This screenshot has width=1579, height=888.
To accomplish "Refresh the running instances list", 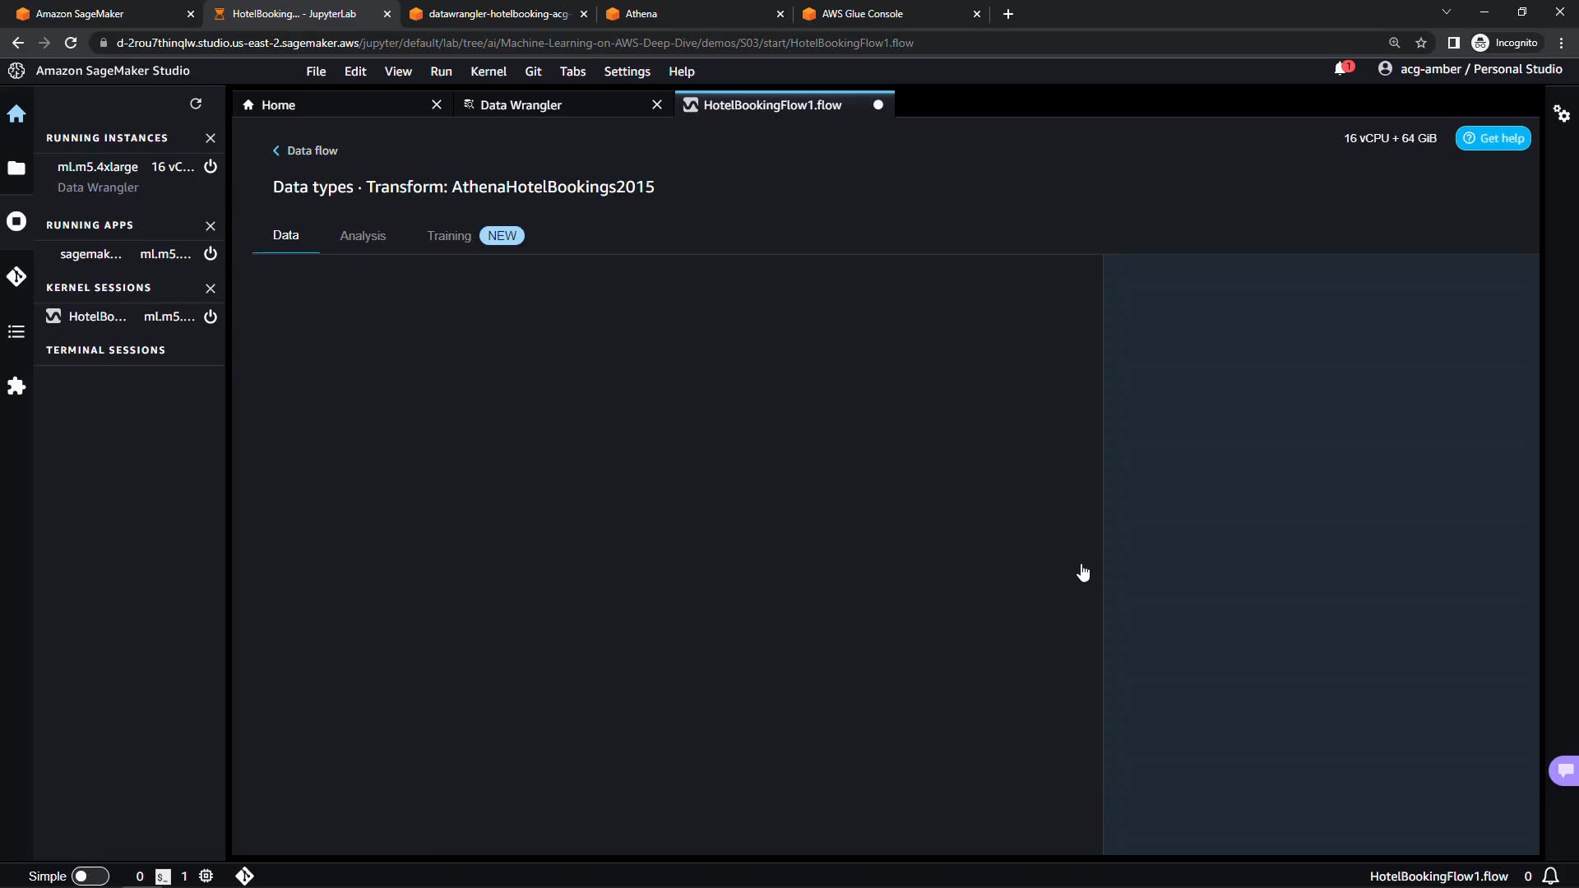I will click(196, 104).
